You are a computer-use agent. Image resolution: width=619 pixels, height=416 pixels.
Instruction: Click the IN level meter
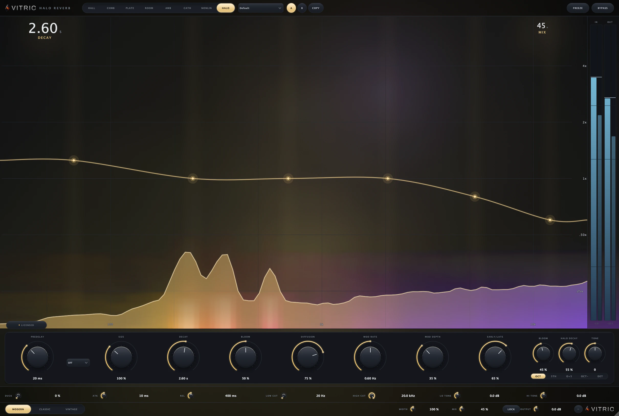pyautogui.click(x=596, y=172)
